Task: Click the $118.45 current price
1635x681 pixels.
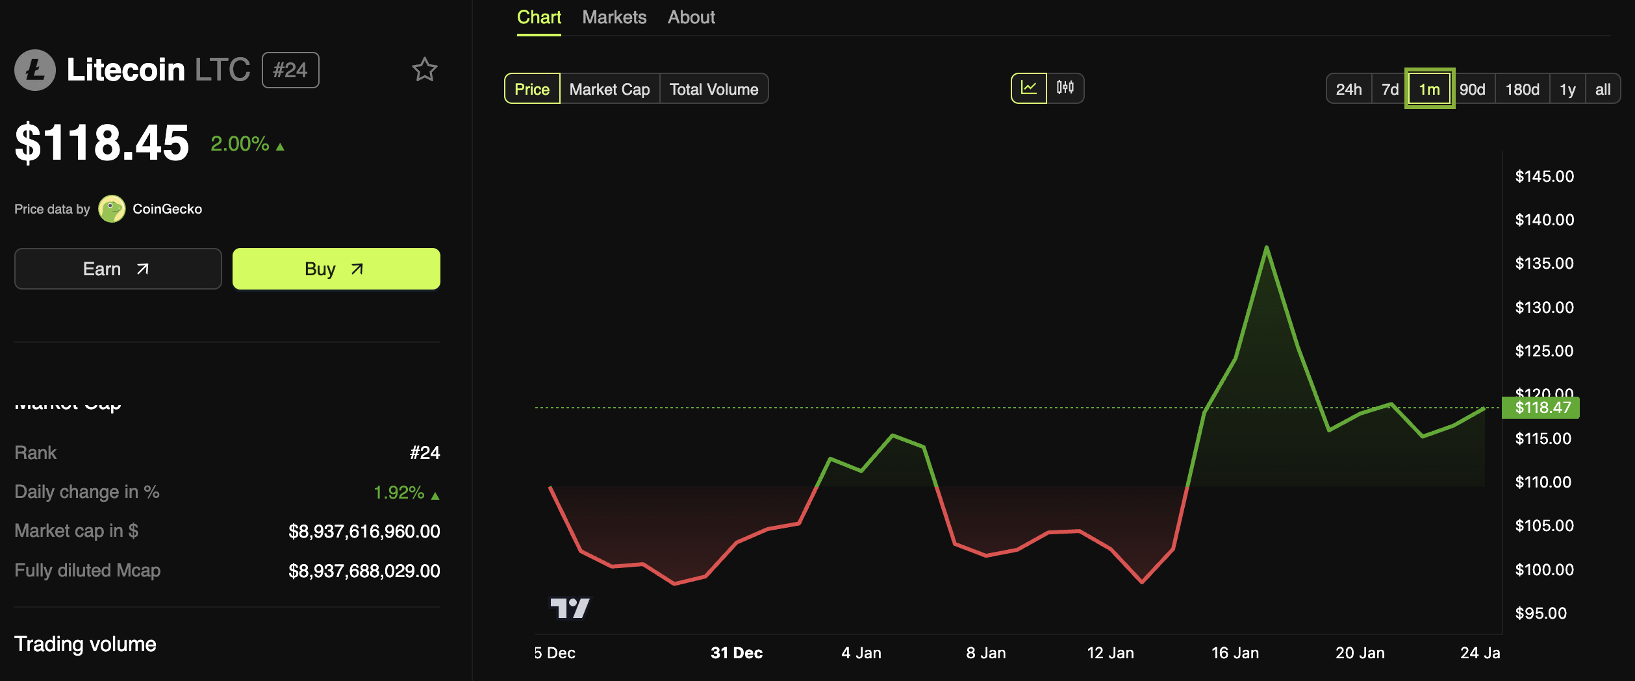Action: tap(102, 143)
